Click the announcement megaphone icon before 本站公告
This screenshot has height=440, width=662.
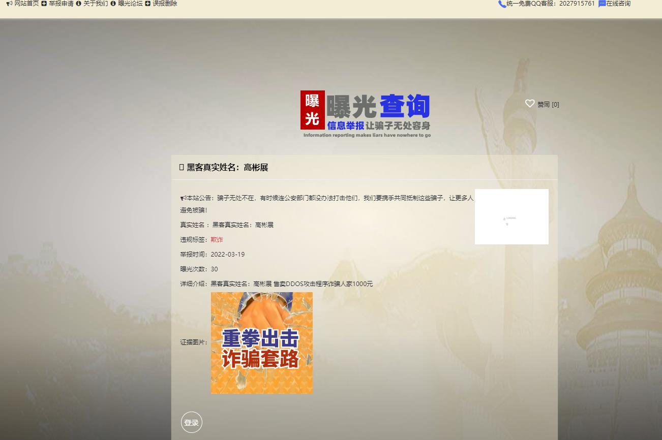pyautogui.click(x=183, y=198)
